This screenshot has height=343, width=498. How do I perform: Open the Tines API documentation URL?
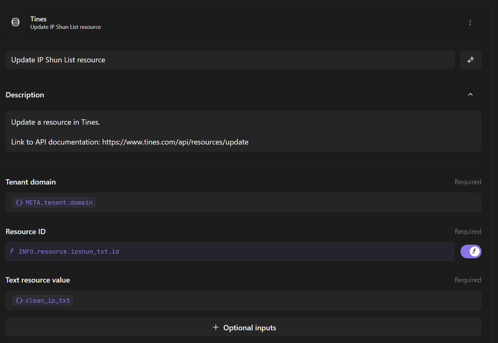coord(175,142)
